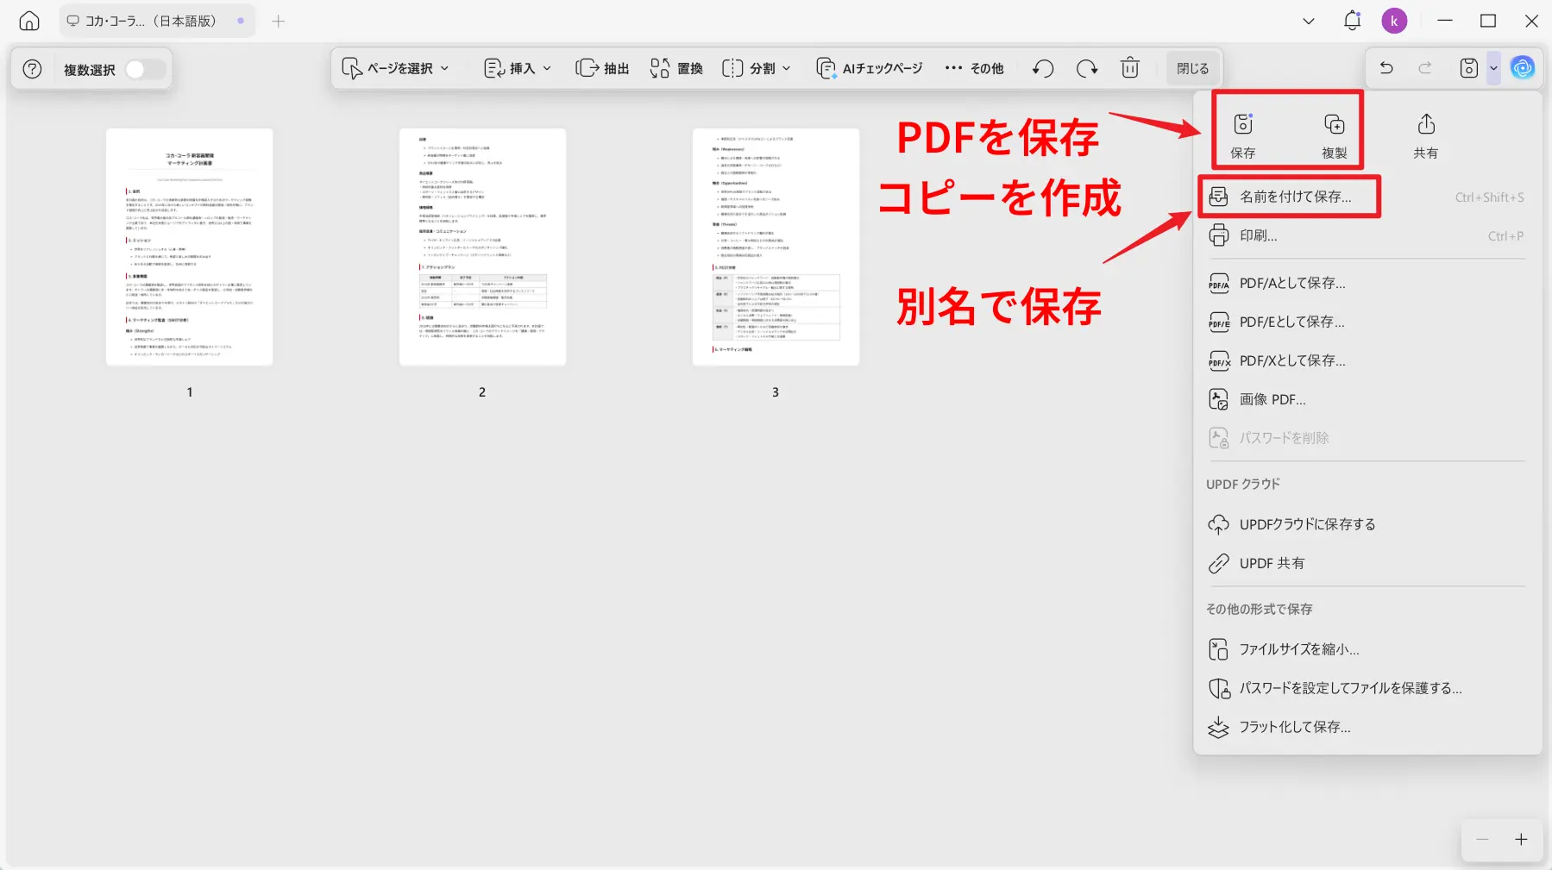Click AIチェックページ tool

pyautogui.click(x=870, y=68)
